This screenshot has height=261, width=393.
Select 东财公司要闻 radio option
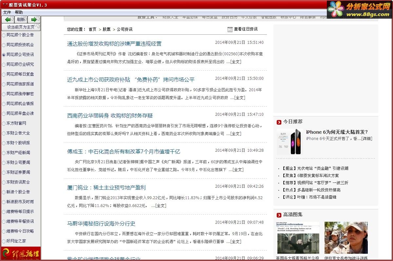click(4, 163)
